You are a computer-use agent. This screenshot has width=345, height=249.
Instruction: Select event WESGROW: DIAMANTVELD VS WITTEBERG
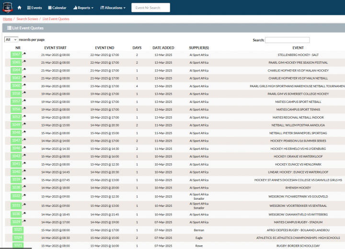tap(298, 215)
